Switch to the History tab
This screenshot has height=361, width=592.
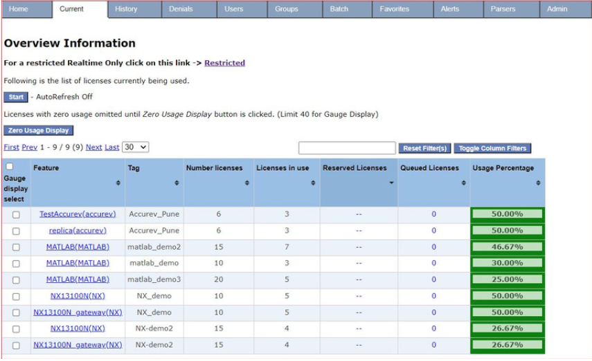pos(126,9)
